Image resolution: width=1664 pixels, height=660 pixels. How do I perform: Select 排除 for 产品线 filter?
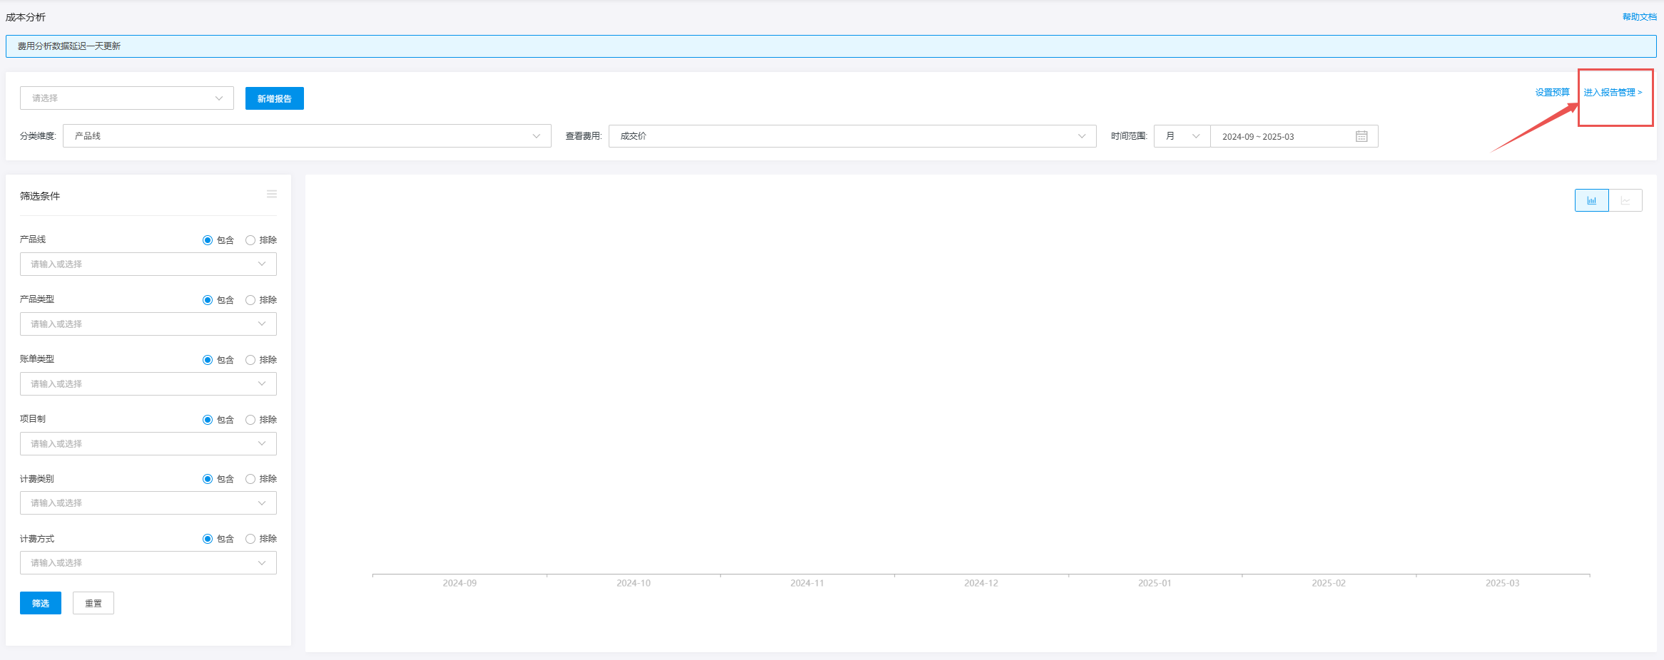pos(250,240)
